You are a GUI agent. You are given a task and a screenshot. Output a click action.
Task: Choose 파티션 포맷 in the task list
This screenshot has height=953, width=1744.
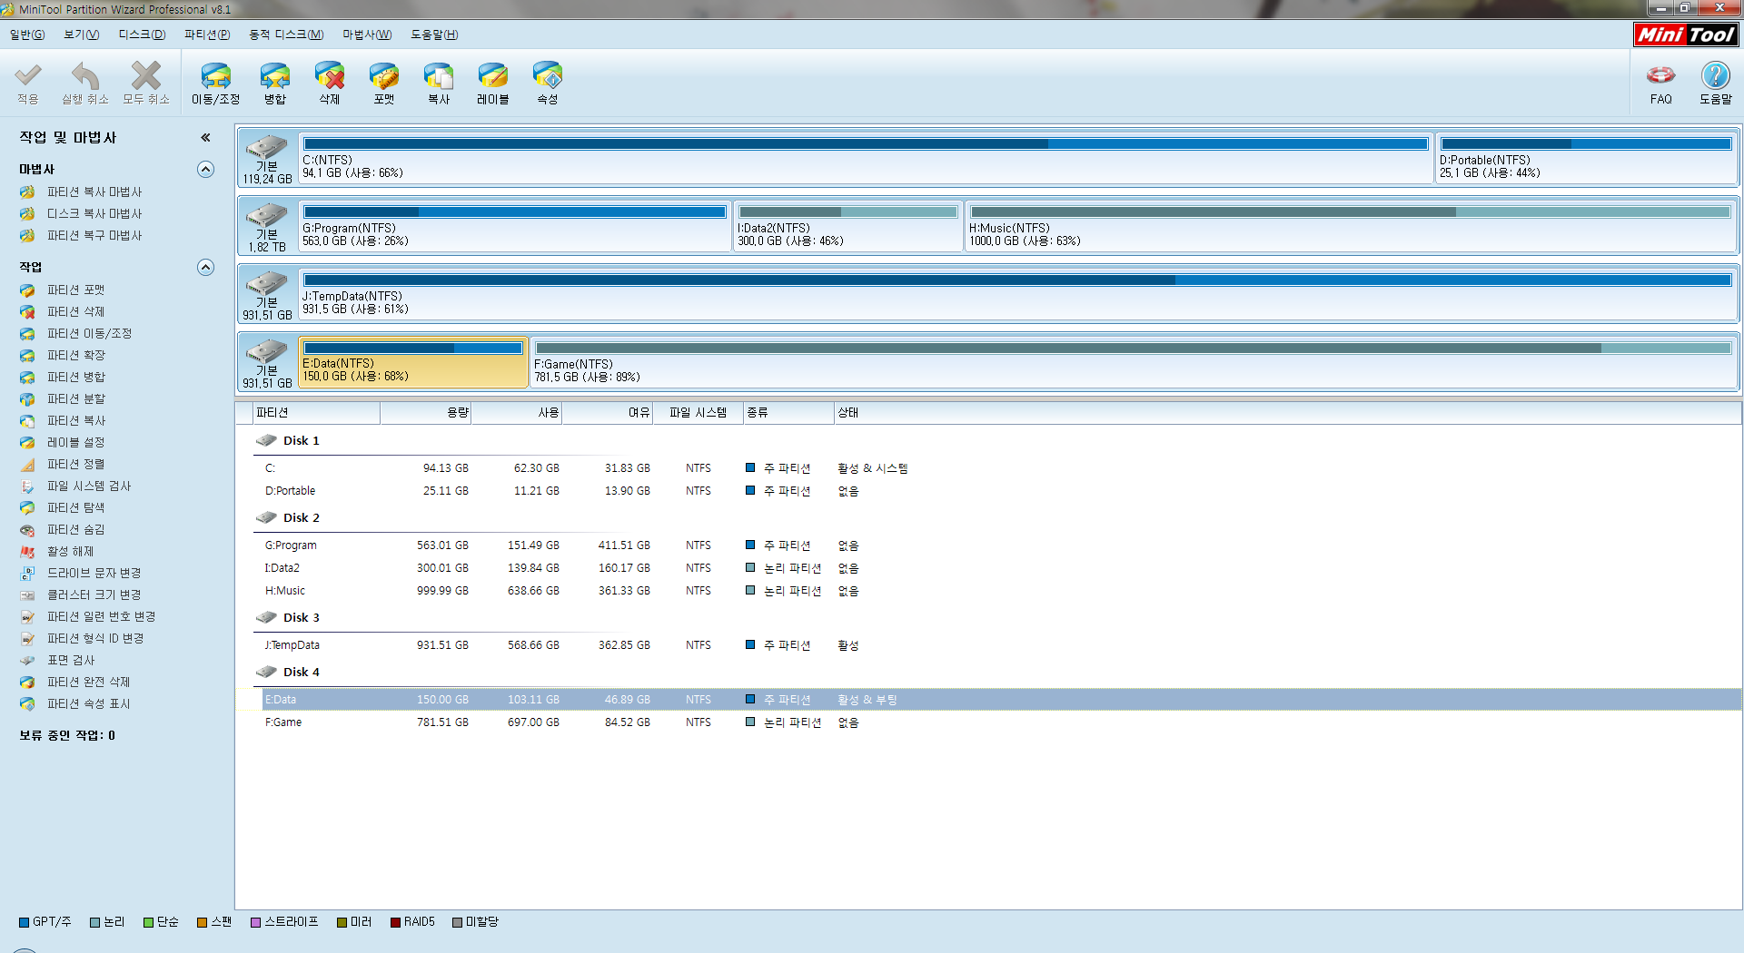point(76,290)
